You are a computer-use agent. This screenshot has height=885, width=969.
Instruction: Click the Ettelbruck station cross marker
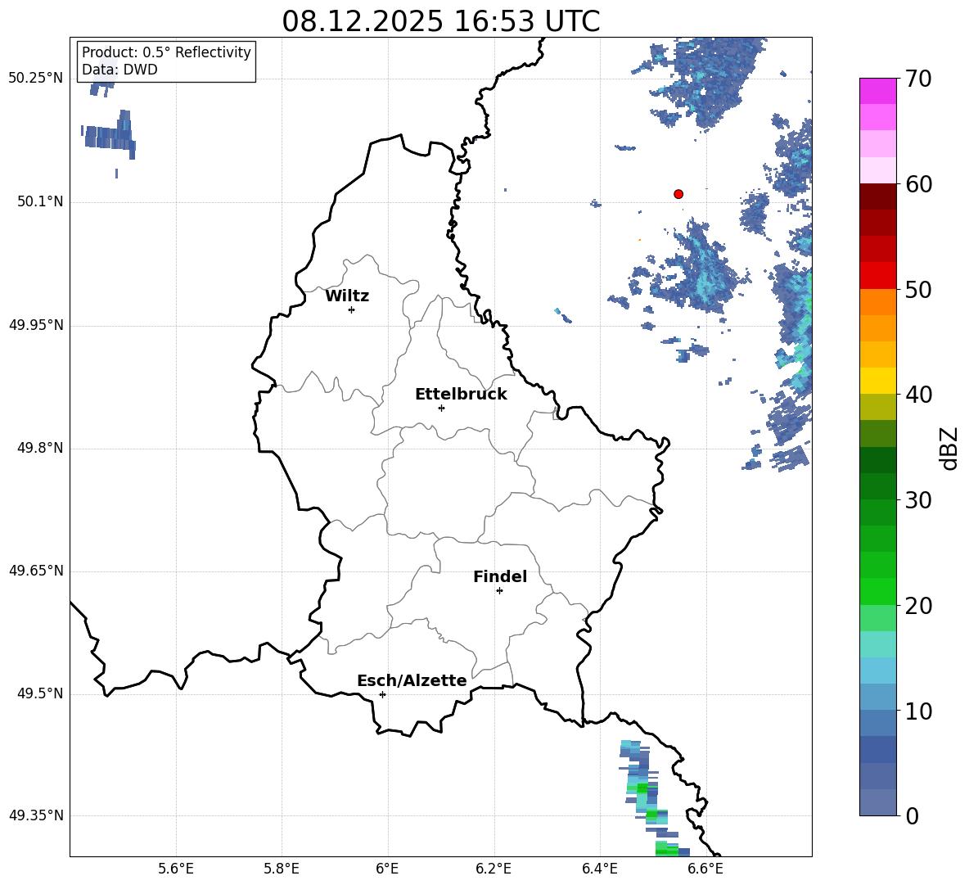click(x=441, y=408)
